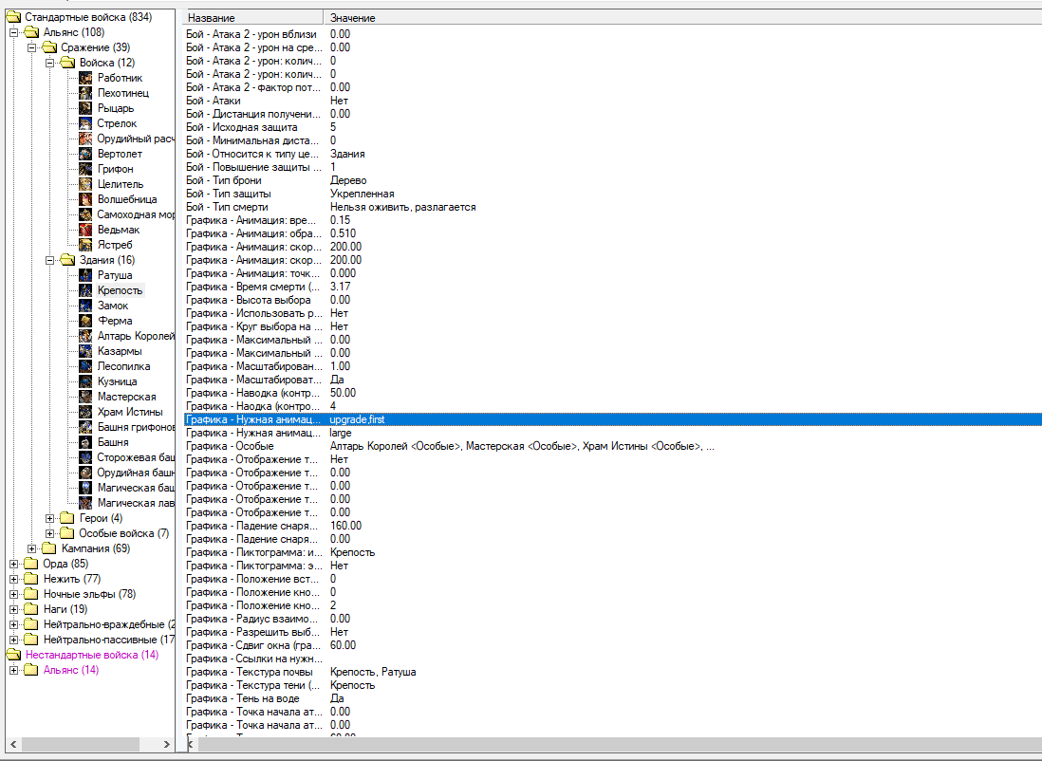Image resolution: width=1042 pixels, height=761 pixels.
Task: Click the value 'Крепость, Ратуша'
Action: point(373,672)
